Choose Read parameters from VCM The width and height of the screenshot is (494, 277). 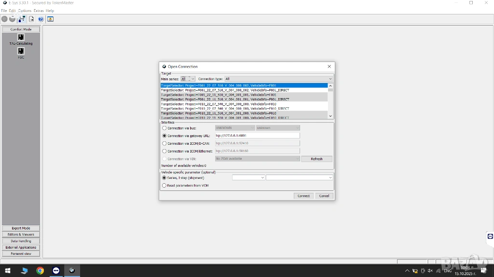(x=165, y=185)
